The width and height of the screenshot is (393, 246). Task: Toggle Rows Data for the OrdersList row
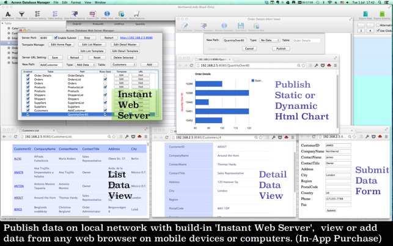pos(105,80)
